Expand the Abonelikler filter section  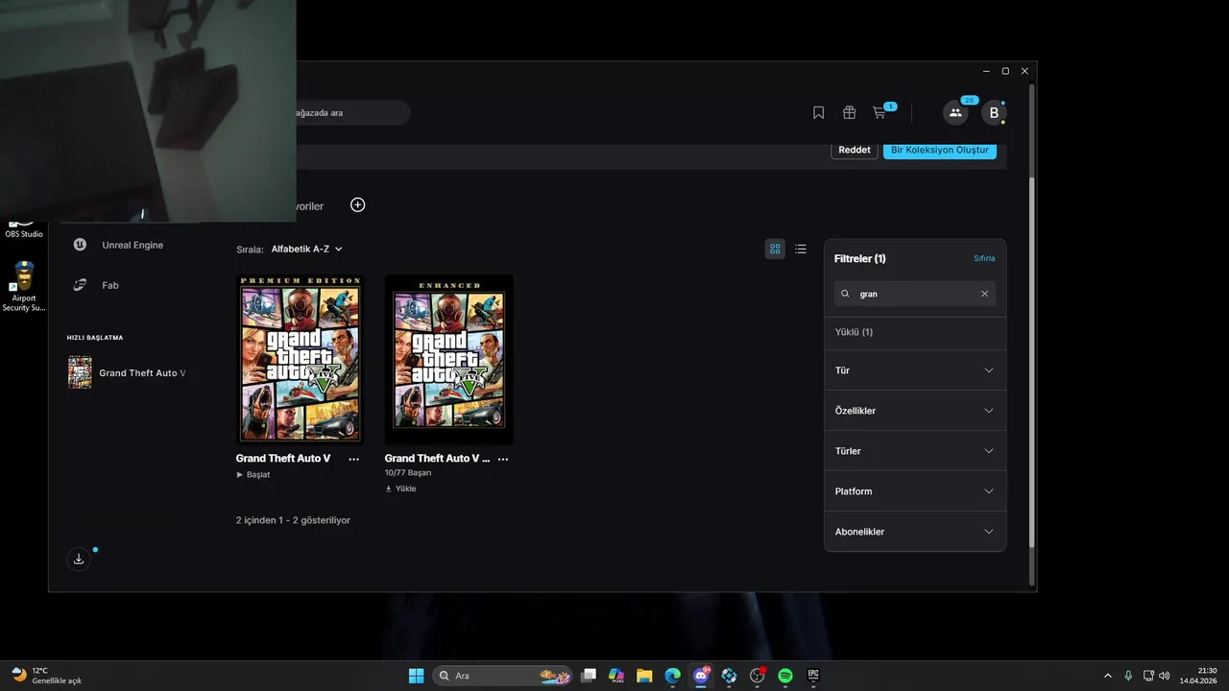point(915,532)
